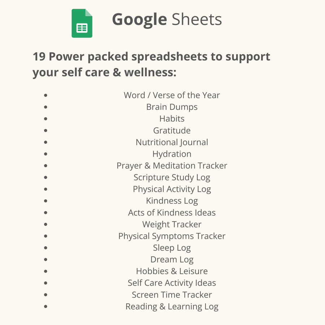Click the Screen Time Tracker entry

pyautogui.click(x=172, y=295)
